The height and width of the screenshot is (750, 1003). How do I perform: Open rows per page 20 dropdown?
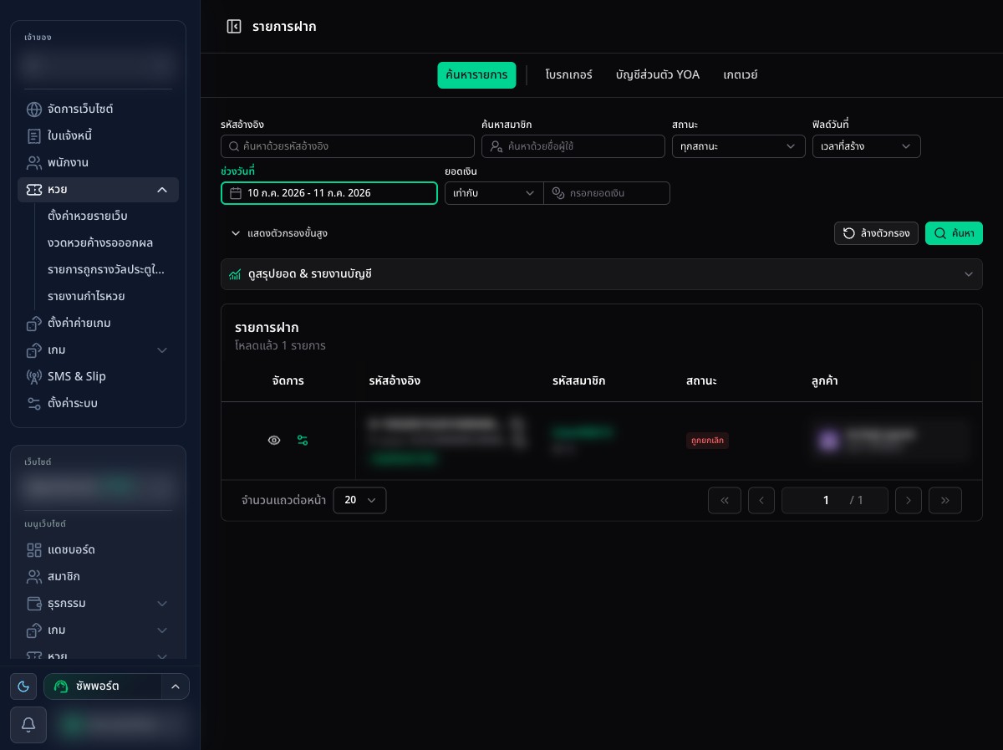(x=359, y=500)
